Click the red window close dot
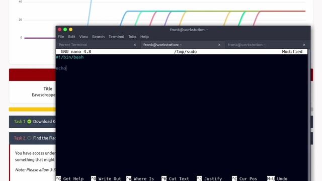This screenshot has height=181, width=322. click(x=59, y=30)
